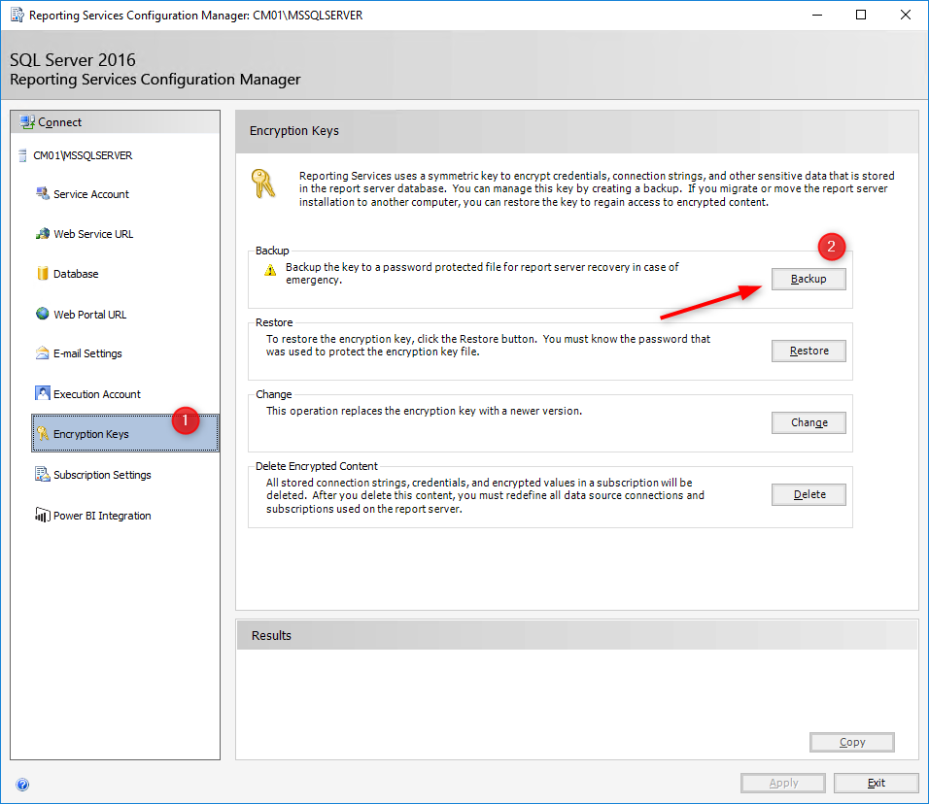Click the Encryption Keys page heading
This screenshot has height=804, width=929.
pos(293,131)
